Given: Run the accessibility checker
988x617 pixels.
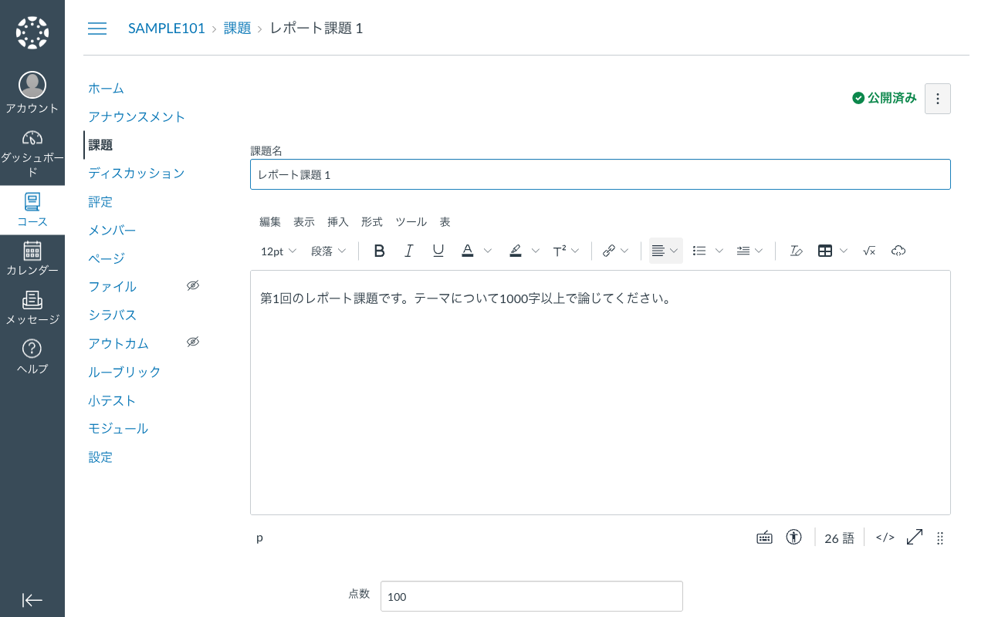Looking at the screenshot, I should (793, 537).
